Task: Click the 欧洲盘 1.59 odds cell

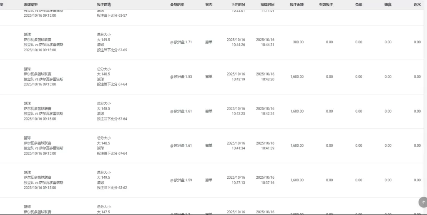Action: pyautogui.click(x=181, y=180)
